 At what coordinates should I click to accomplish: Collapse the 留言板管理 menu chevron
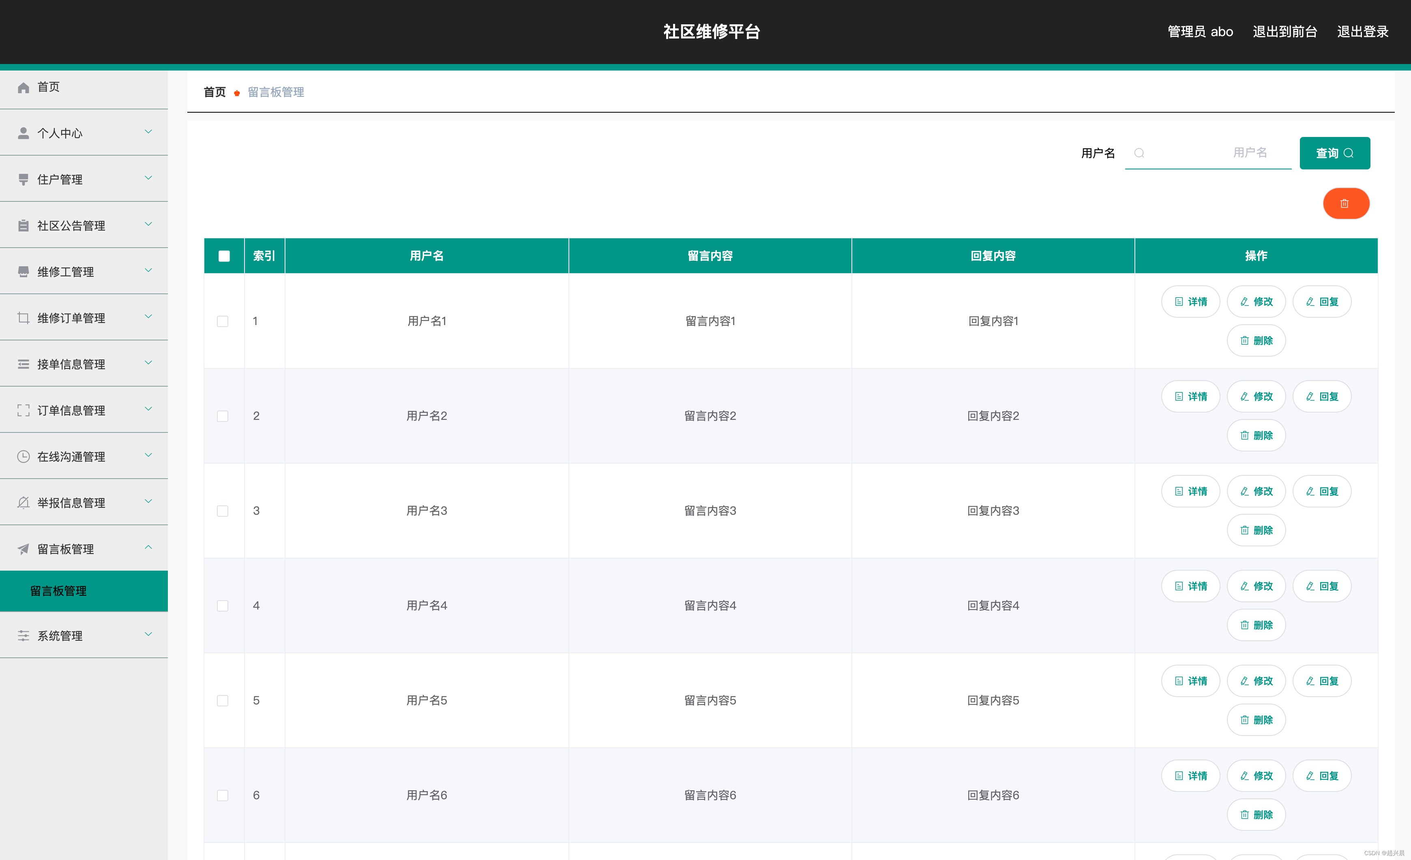point(148,548)
